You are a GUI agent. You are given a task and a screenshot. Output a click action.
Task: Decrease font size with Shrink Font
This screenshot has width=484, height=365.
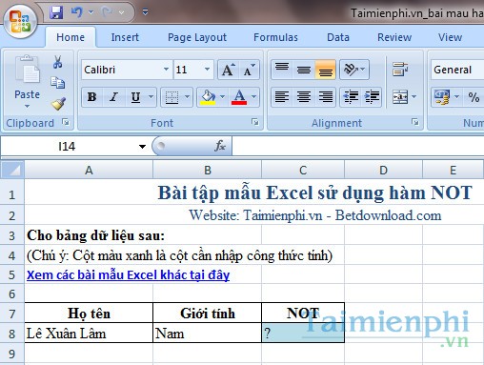coord(249,70)
